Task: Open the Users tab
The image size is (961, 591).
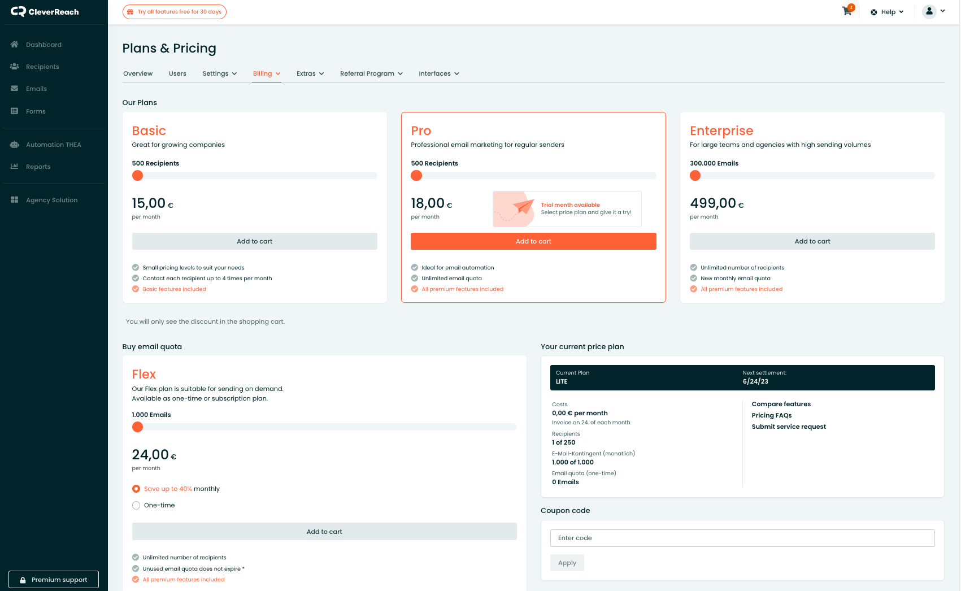Action: tap(177, 73)
